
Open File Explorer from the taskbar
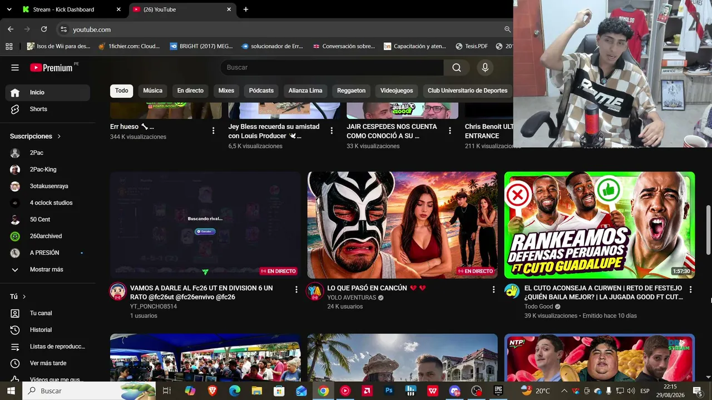point(256,391)
